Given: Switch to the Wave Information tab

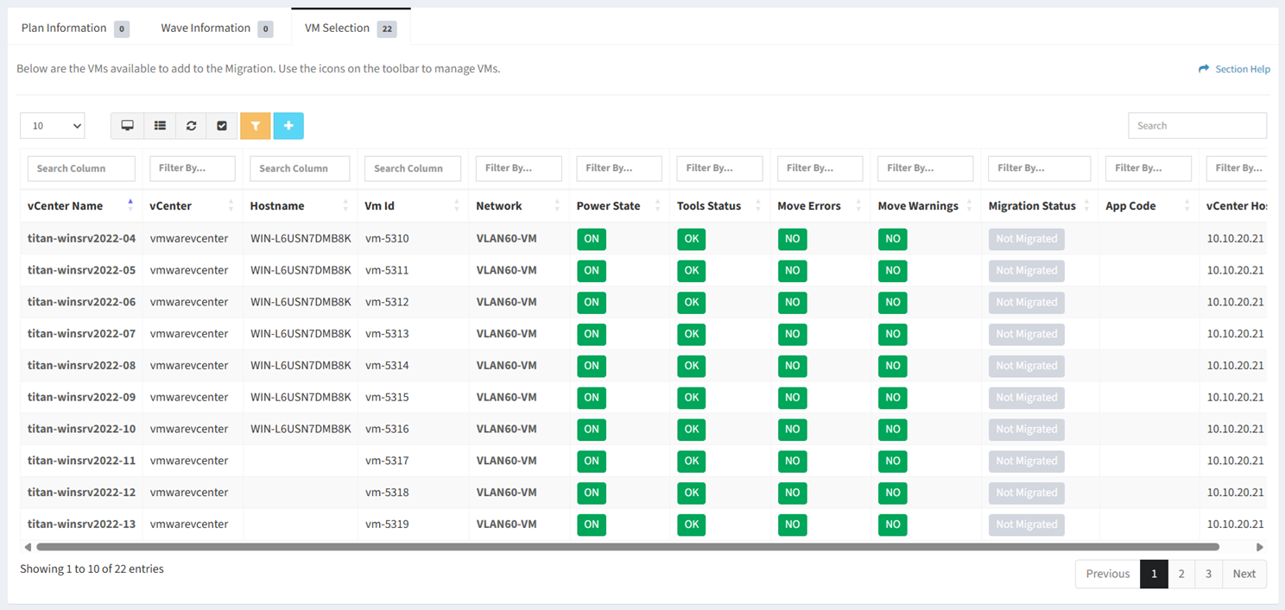Looking at the screenshot, I should point(217,28).
